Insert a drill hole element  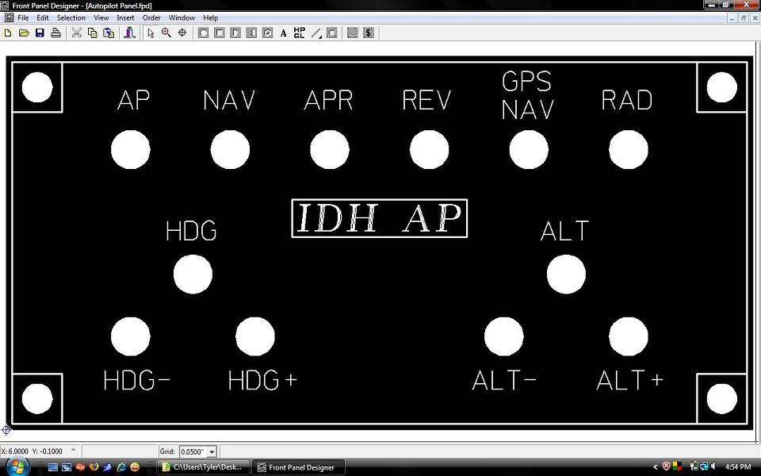coord(204,33)
